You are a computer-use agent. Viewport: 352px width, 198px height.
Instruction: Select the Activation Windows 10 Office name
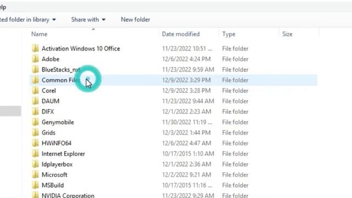81,48
